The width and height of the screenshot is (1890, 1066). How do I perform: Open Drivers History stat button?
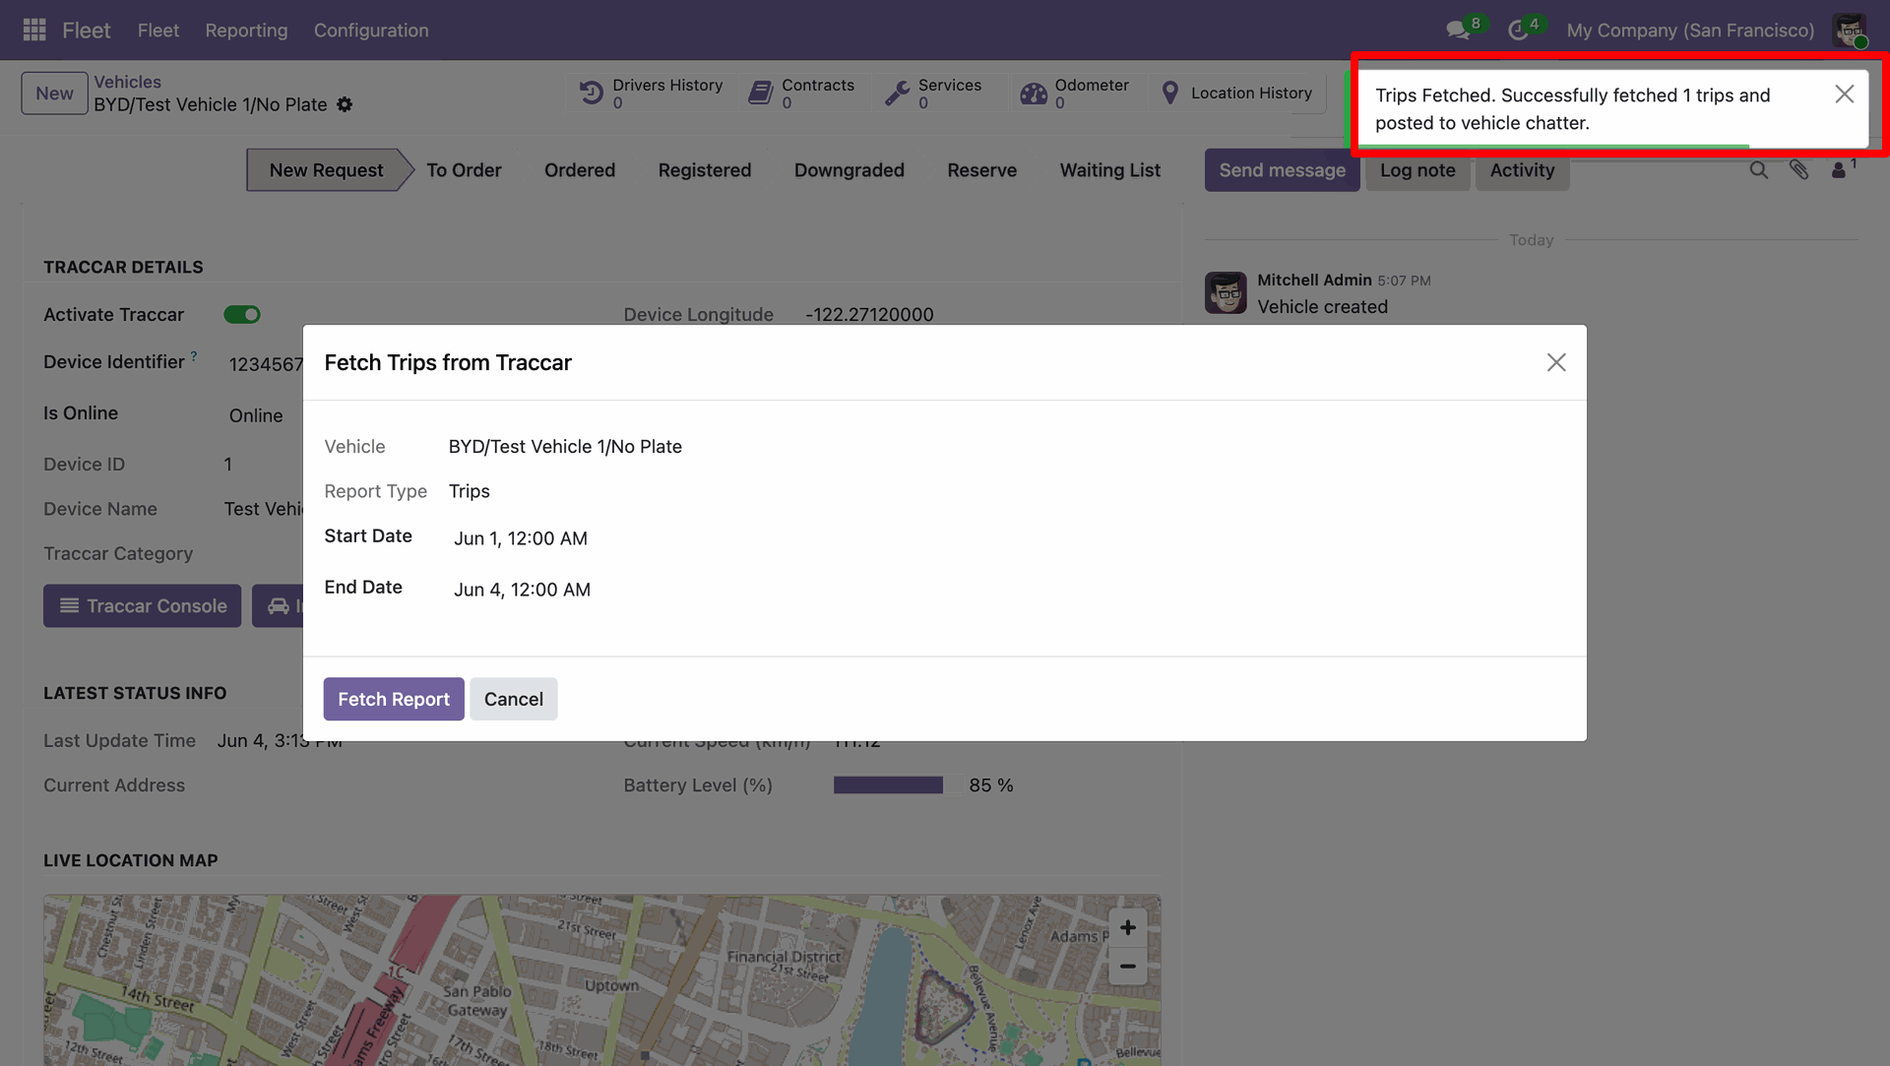[x=652, y=94]
